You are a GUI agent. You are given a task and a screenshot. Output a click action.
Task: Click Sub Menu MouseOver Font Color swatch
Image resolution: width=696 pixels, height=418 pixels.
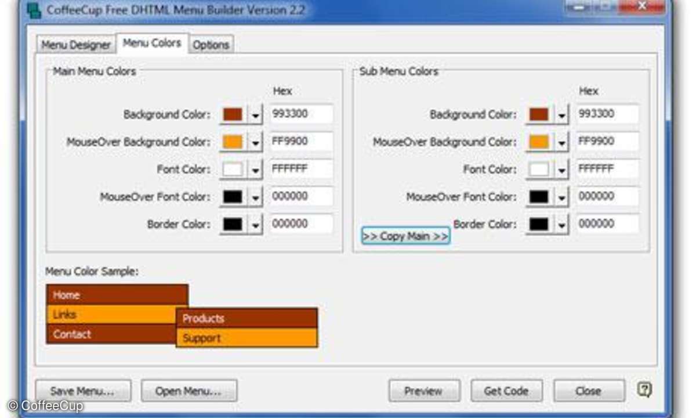pos(539,197)
